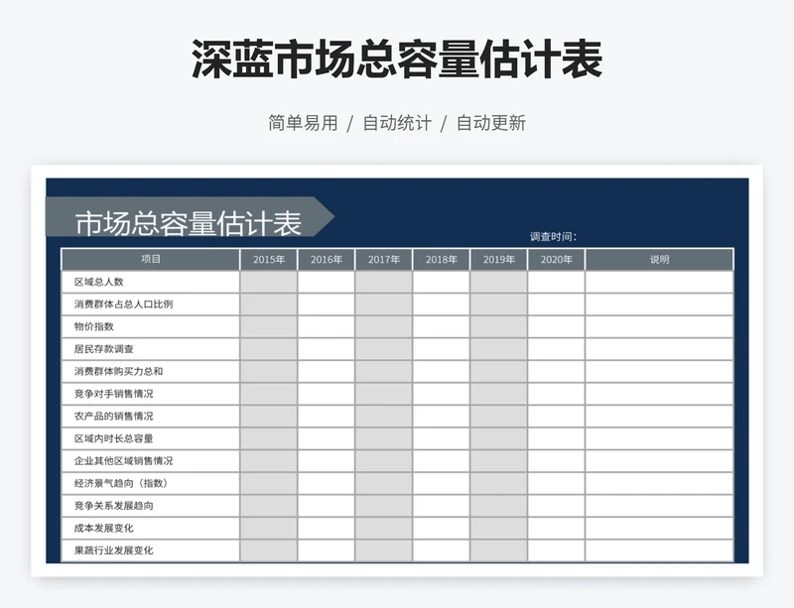Select the 2015年 column header
The width and height of the screenshot is (794, 608).
(269, 259)
